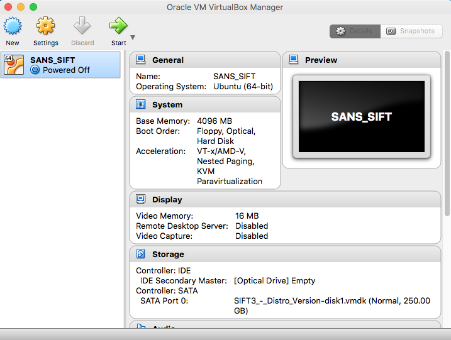451x340 pixels.
Task: Switch to the Details view
Action: [355, 31]
